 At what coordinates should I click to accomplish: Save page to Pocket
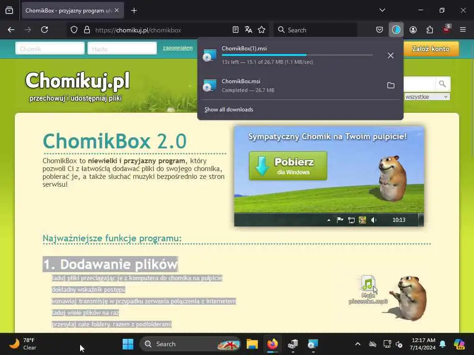point(380,30)
